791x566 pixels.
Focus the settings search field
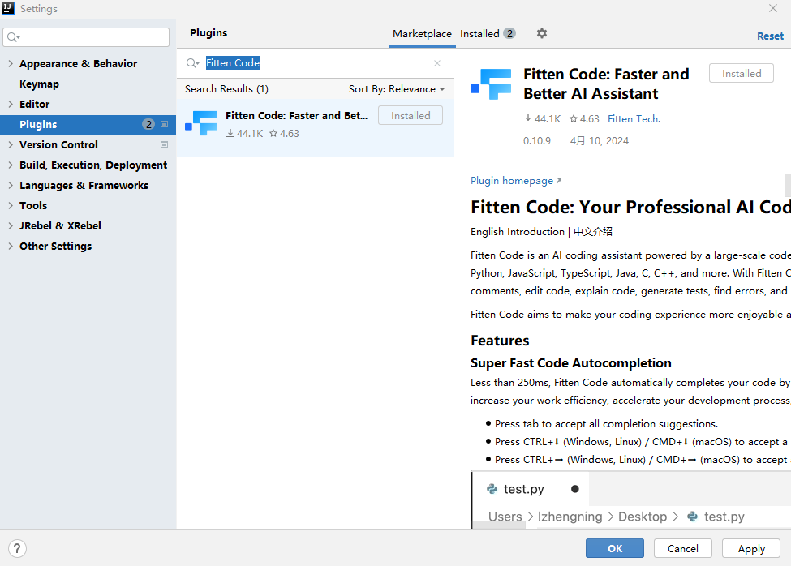click(x=86, y=37)
